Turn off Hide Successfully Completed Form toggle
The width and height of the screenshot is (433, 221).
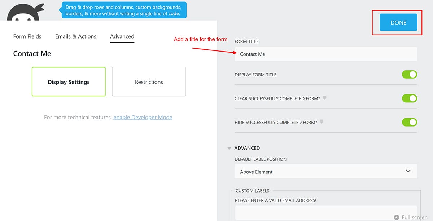pyautogui.click(x=409, y=122)
